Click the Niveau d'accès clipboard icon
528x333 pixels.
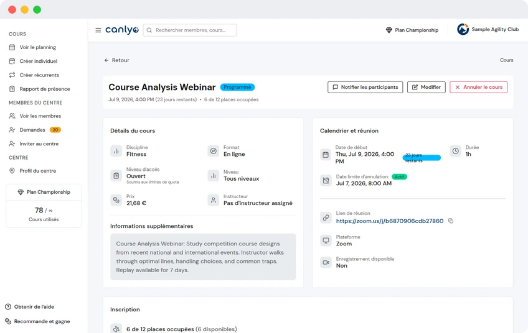pyautogui.click(x=116, y=175)
